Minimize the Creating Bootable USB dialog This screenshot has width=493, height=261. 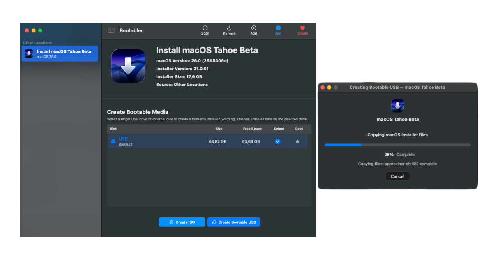pos(329,88)
